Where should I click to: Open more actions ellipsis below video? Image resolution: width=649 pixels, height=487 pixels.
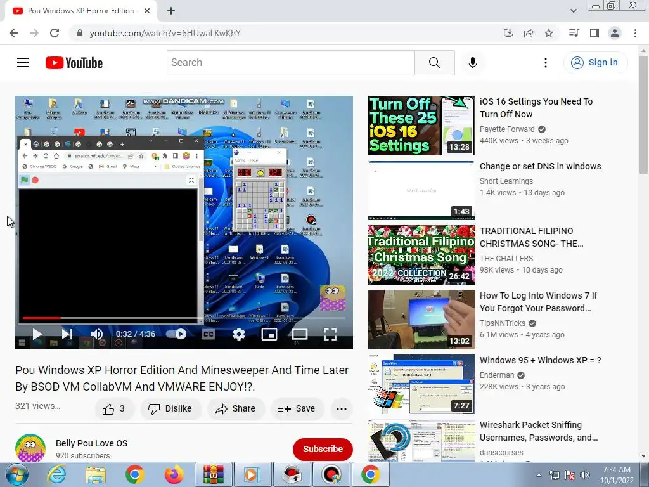(342, 409)
